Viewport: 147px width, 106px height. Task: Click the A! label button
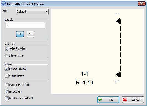[x=30, y=34]
